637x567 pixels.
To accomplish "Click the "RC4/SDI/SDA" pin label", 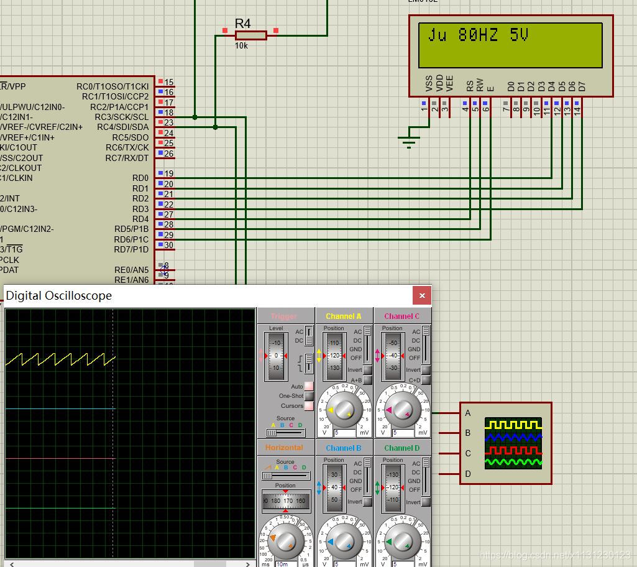I will point(122,127).
